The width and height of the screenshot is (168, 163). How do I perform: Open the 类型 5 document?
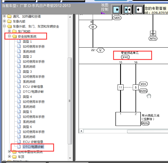(x=27, y=112)
